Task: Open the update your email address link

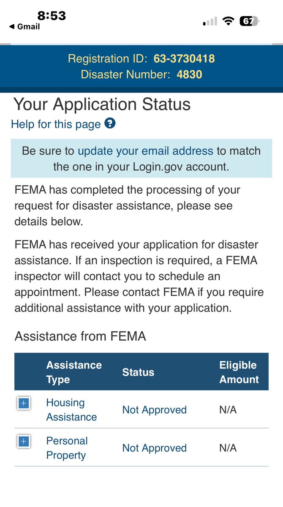Action: [x=145, y=151]
